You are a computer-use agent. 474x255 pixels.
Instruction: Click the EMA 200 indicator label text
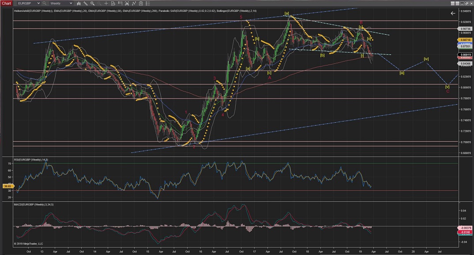coord(140,11)
